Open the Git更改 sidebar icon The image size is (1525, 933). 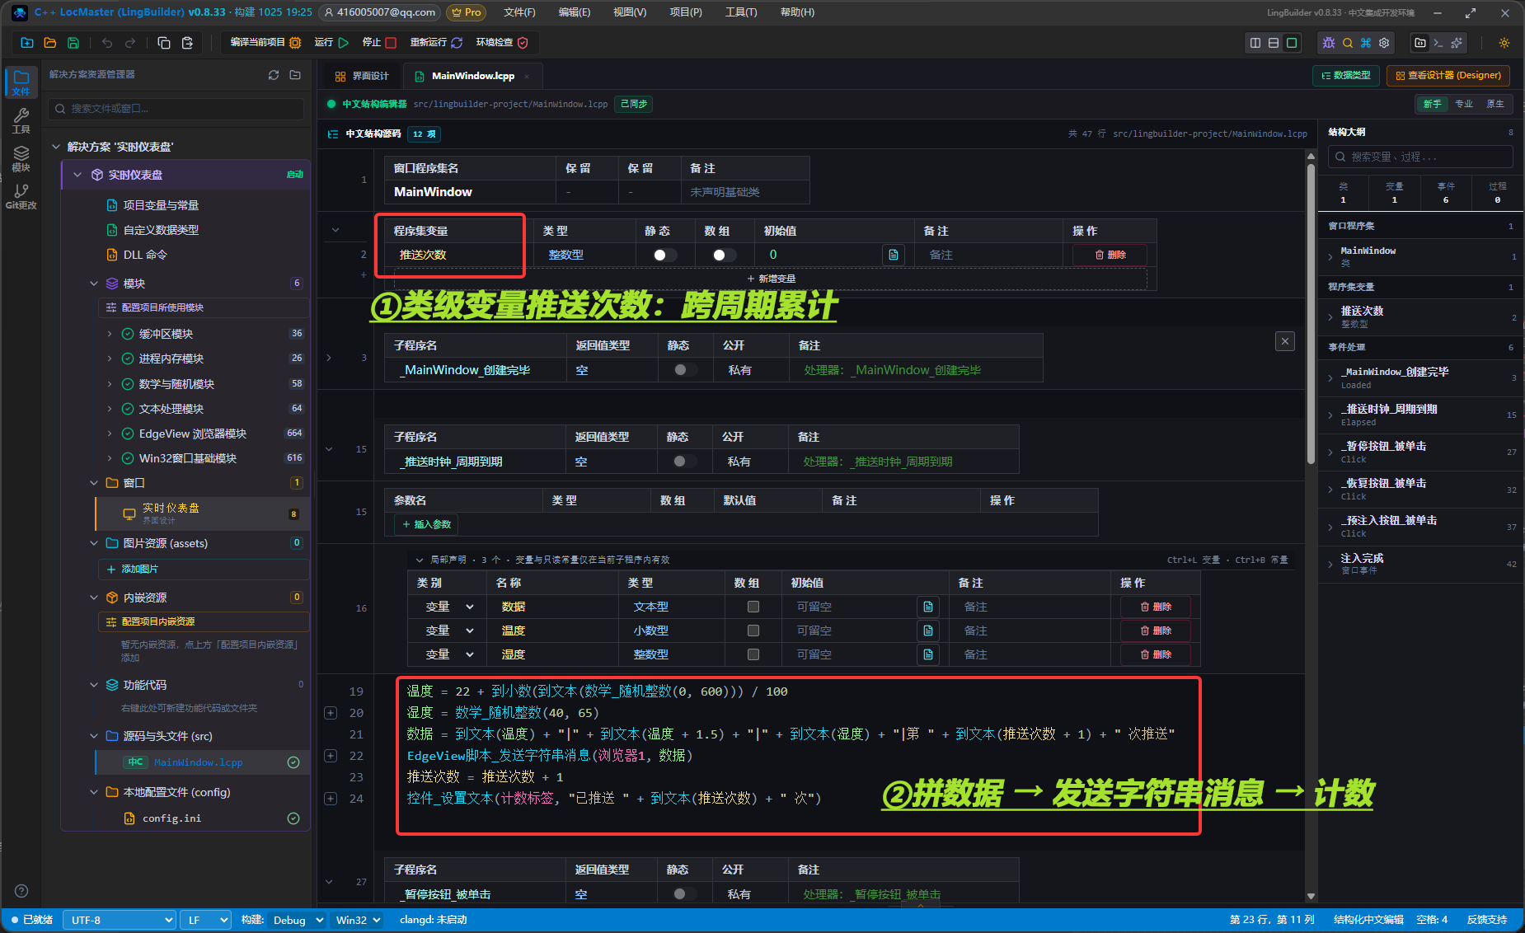coord(21,196)
